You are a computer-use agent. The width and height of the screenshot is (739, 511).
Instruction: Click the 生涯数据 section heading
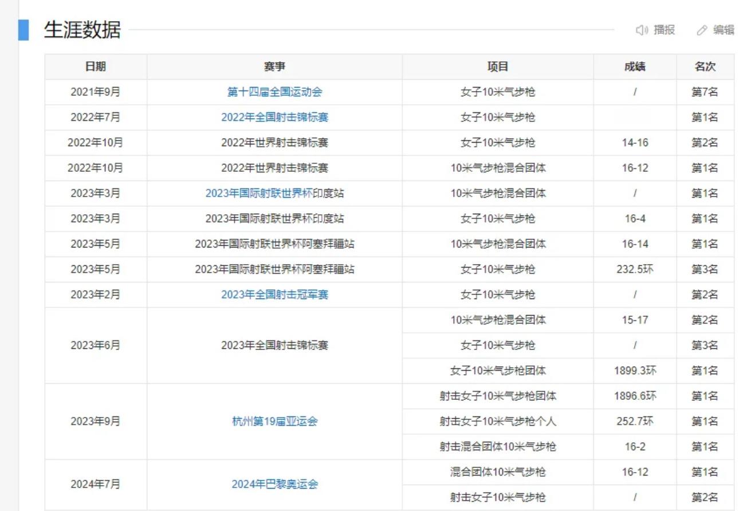tap(82, 30)
